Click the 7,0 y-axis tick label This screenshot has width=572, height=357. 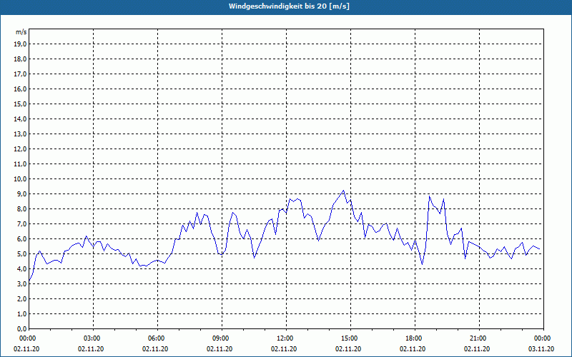click(21, 223)
